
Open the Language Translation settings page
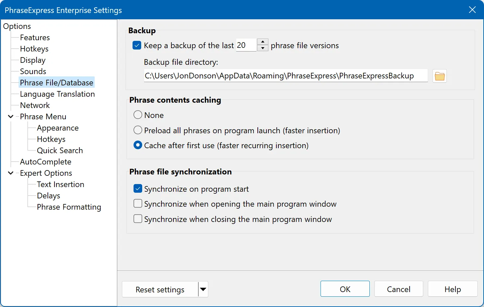point(57,94)
